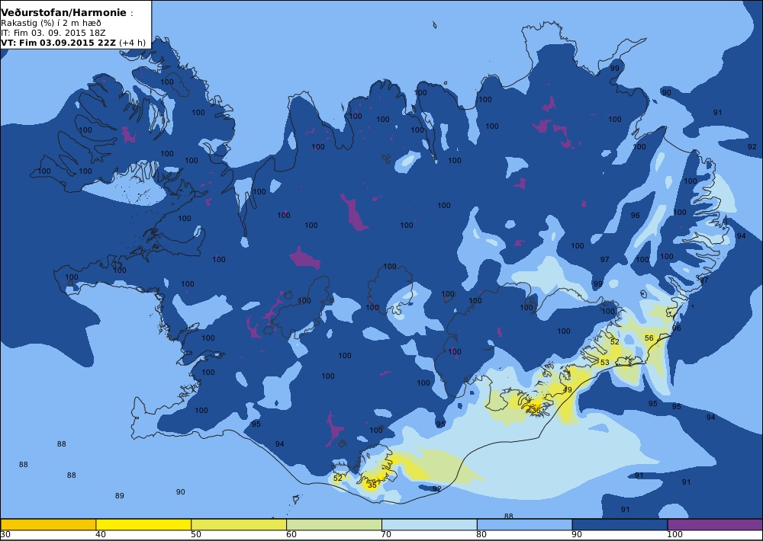The image size is (763, 541).
Task: Click the 52 value beside the 35 value
Action: (x=338, y=478)
